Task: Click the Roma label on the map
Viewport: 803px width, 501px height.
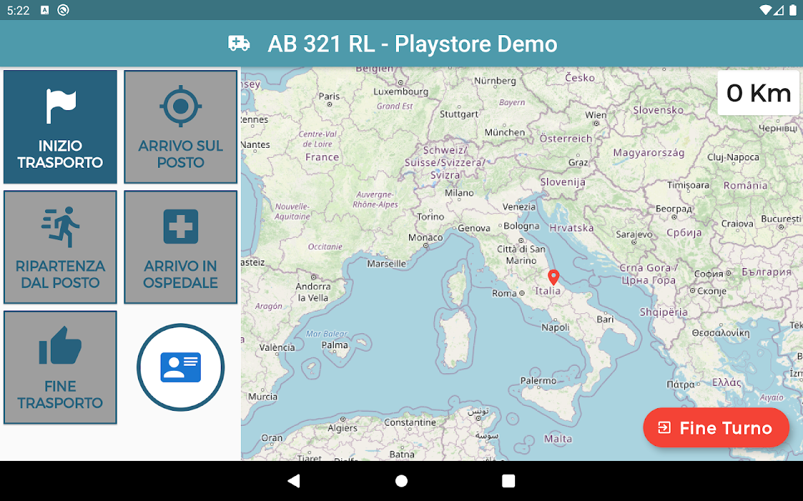Action: point(504,293)
